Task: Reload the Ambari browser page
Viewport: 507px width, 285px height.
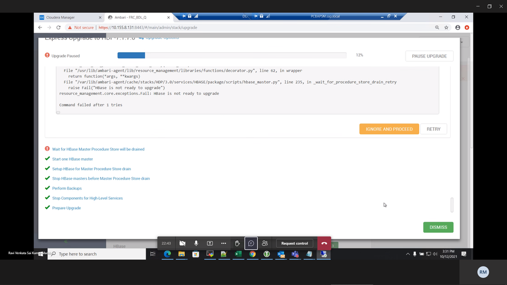Action: click(58, 27)
